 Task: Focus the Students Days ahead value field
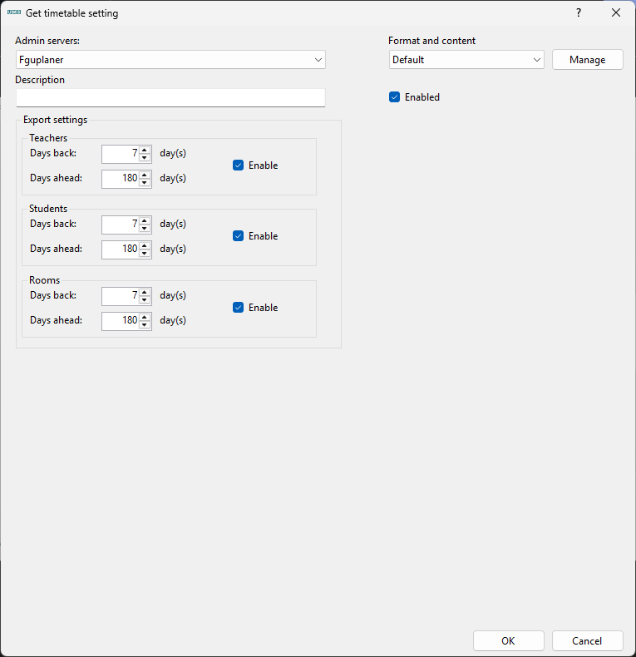[121, 249]
